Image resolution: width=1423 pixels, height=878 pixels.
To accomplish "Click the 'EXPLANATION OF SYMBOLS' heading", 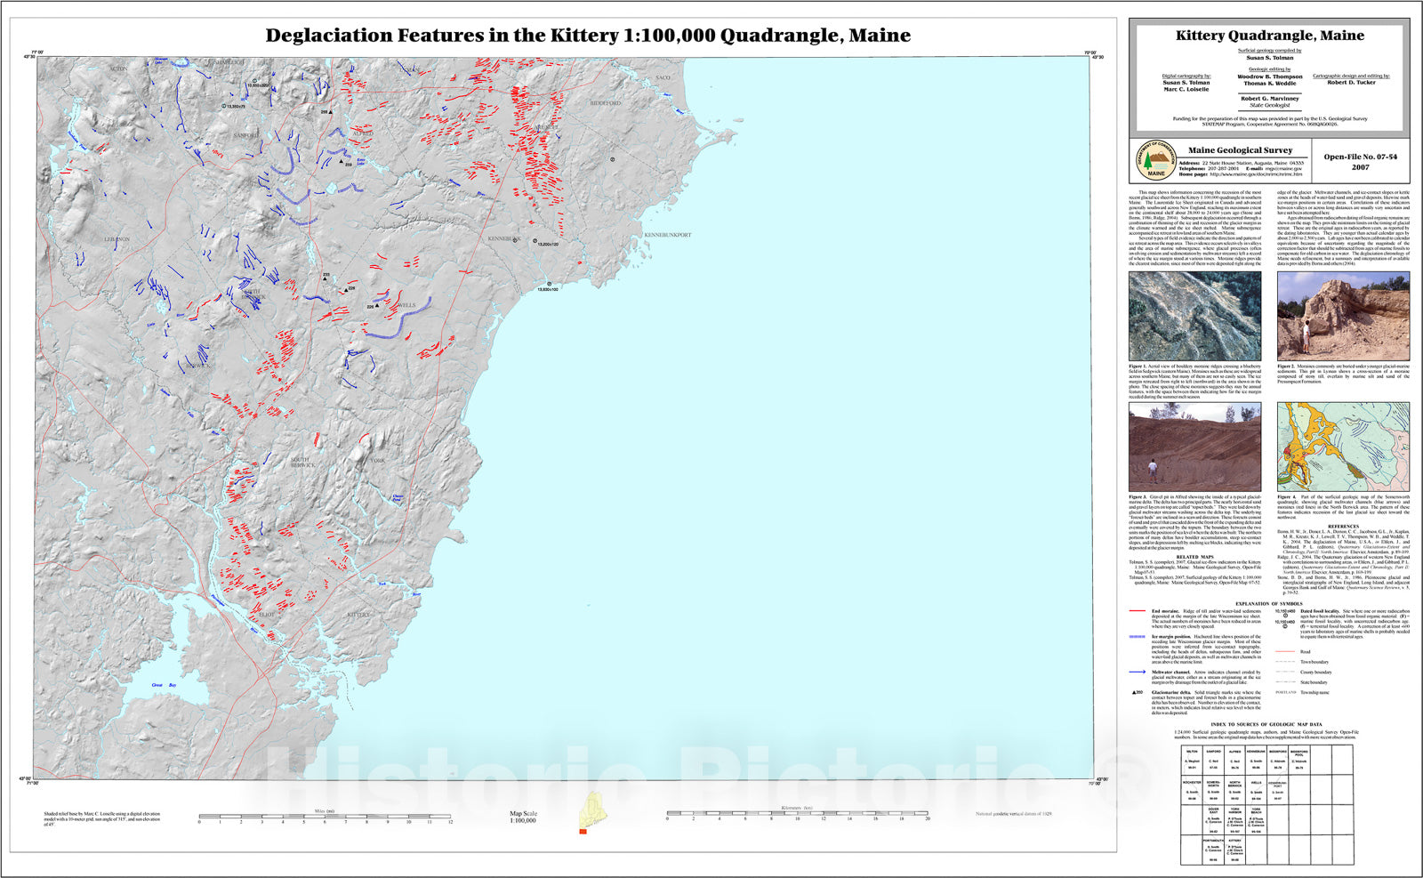I will [x=1269, y=603].
